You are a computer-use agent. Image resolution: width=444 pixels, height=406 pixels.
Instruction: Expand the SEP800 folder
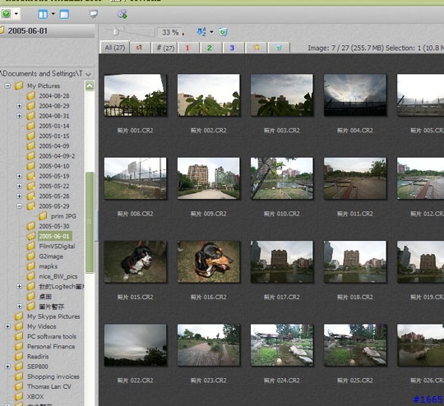point(7,367)
